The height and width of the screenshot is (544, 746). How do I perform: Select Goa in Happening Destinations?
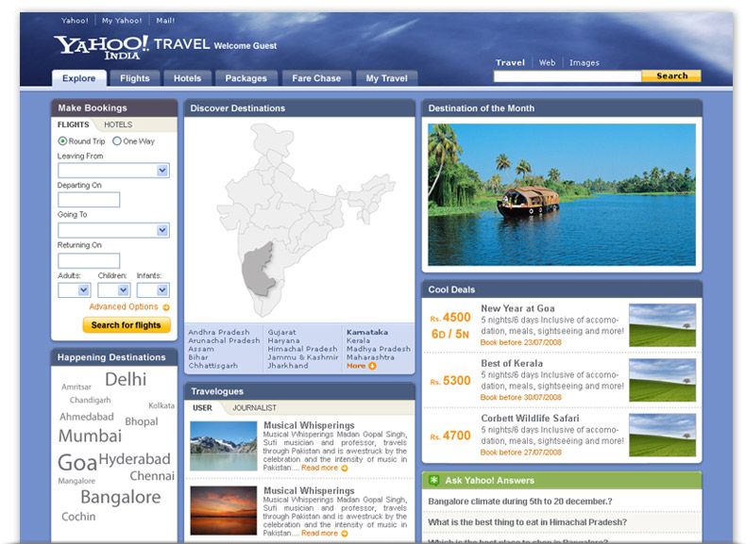[x=77, y=462]
